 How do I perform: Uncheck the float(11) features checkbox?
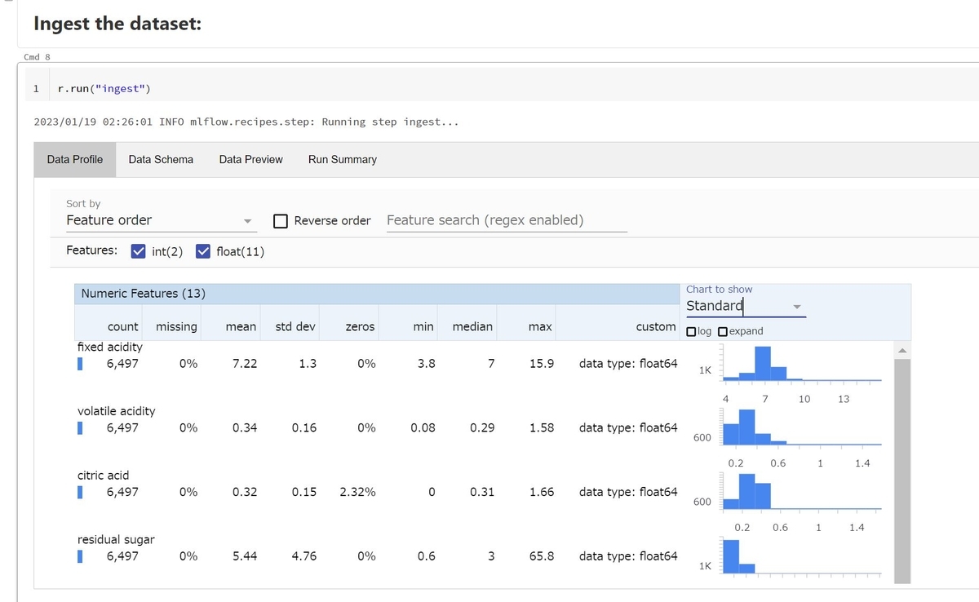tap(203, 250)
